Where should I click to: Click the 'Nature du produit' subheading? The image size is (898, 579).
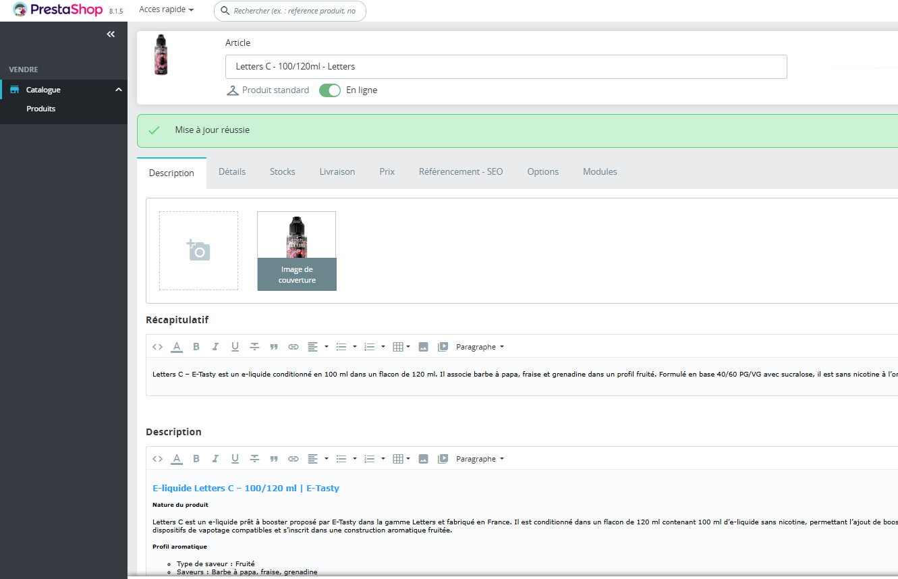tap(180, 505)
